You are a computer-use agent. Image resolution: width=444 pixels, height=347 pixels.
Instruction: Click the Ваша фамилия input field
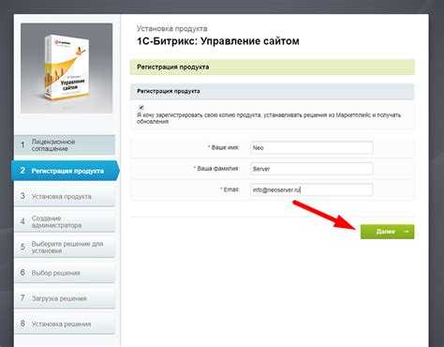[311, 169]
